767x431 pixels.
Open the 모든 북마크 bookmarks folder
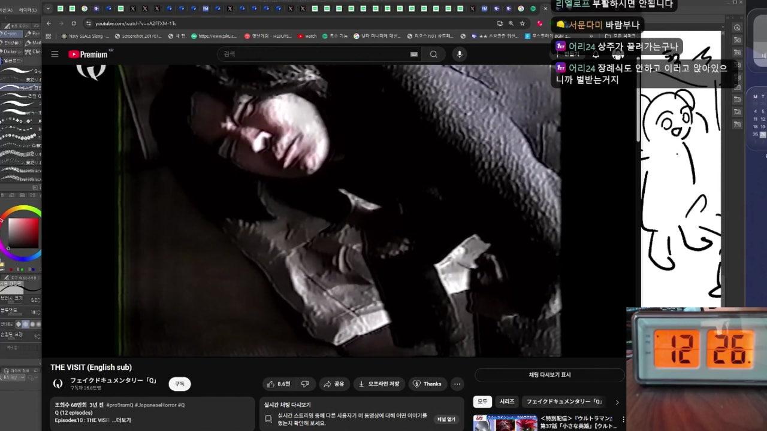620,36
